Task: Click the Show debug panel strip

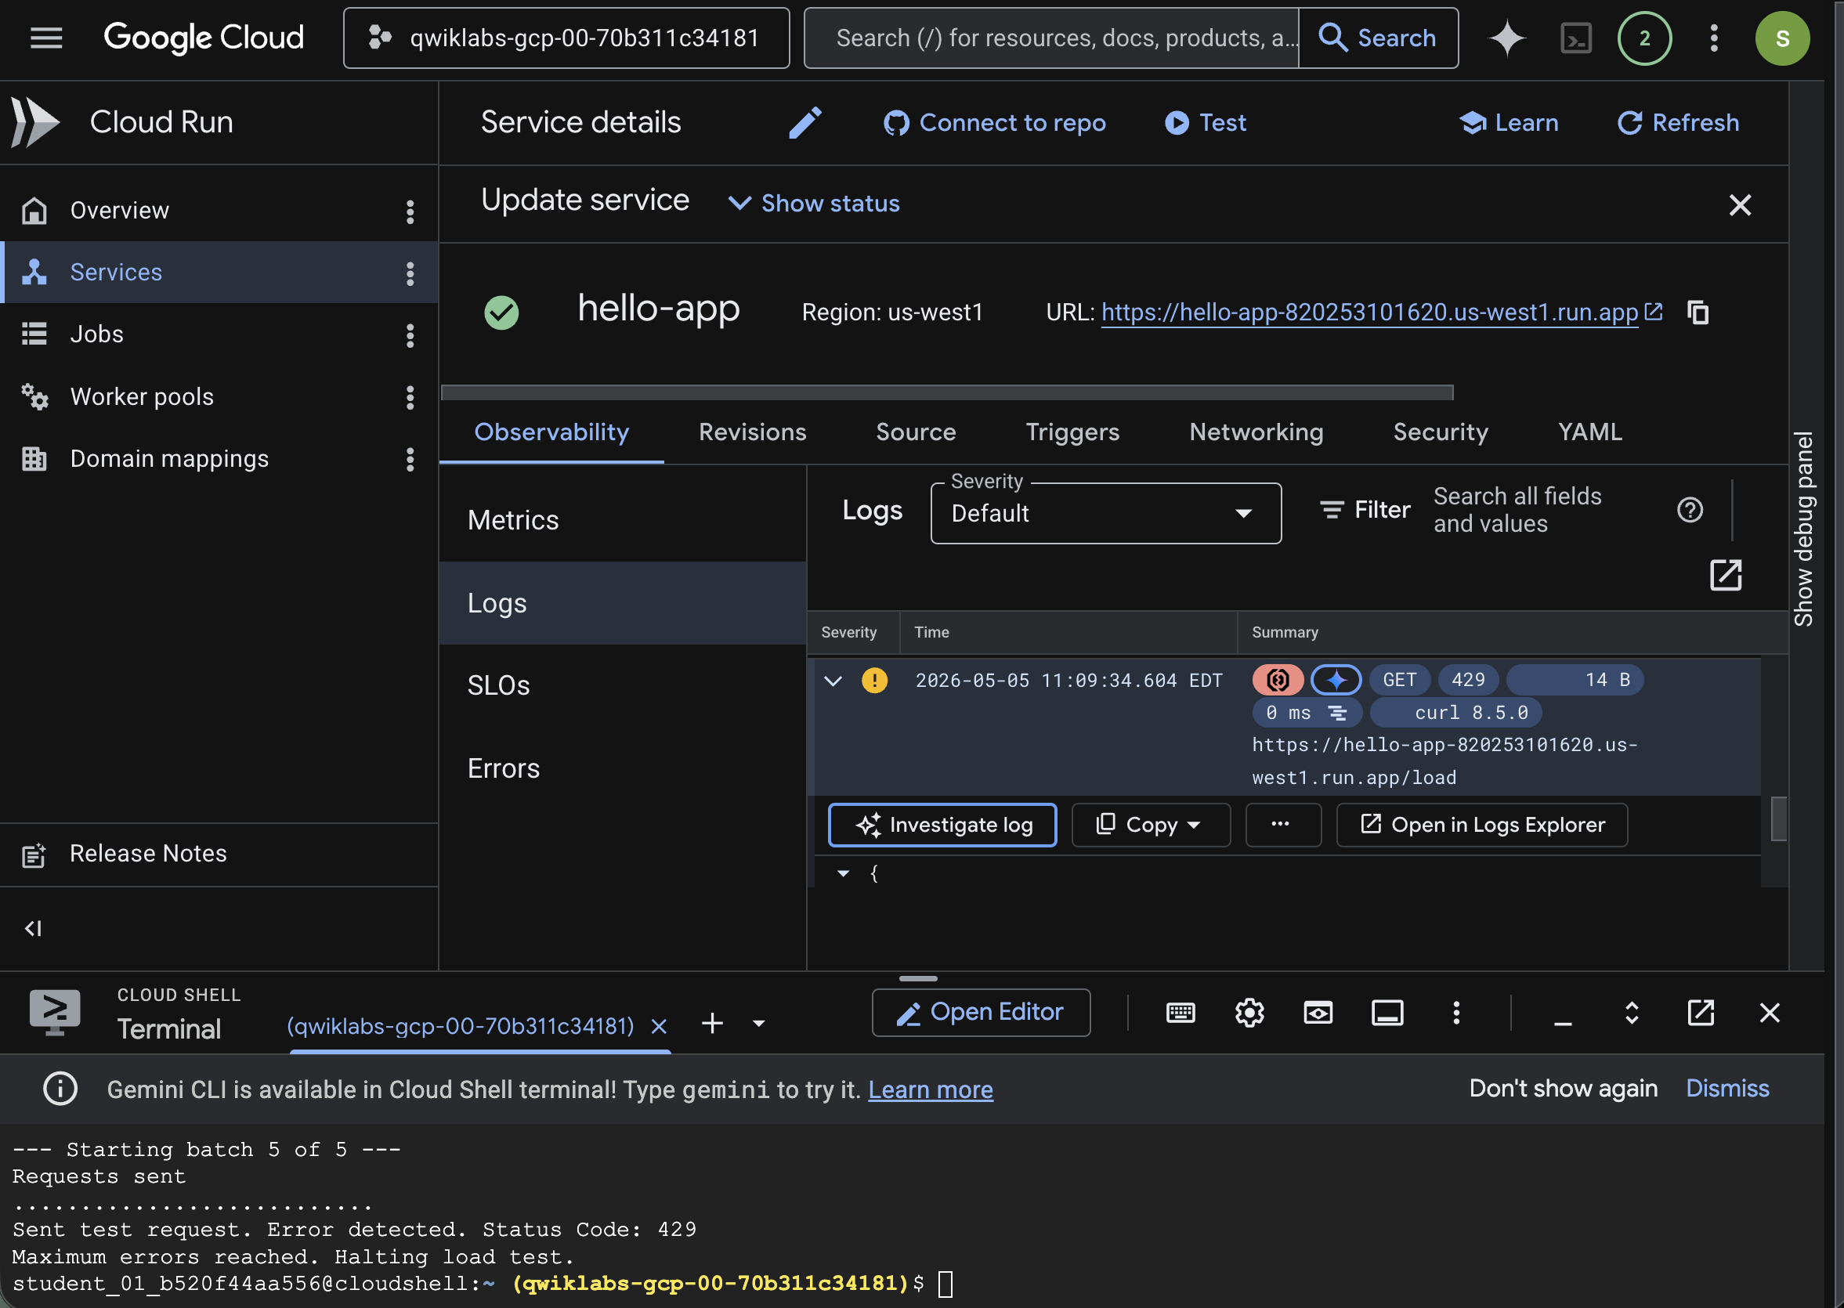Action: pos(1803,529)
